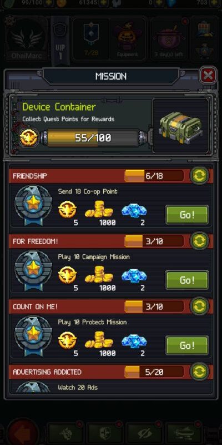The width and height of the screenshot is (222, 445).
Task: Click Go! for Play 10 Protect Mission
Action: pos(187,345)
